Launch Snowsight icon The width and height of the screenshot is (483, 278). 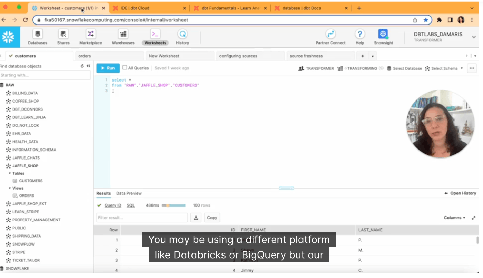(383, 34)
